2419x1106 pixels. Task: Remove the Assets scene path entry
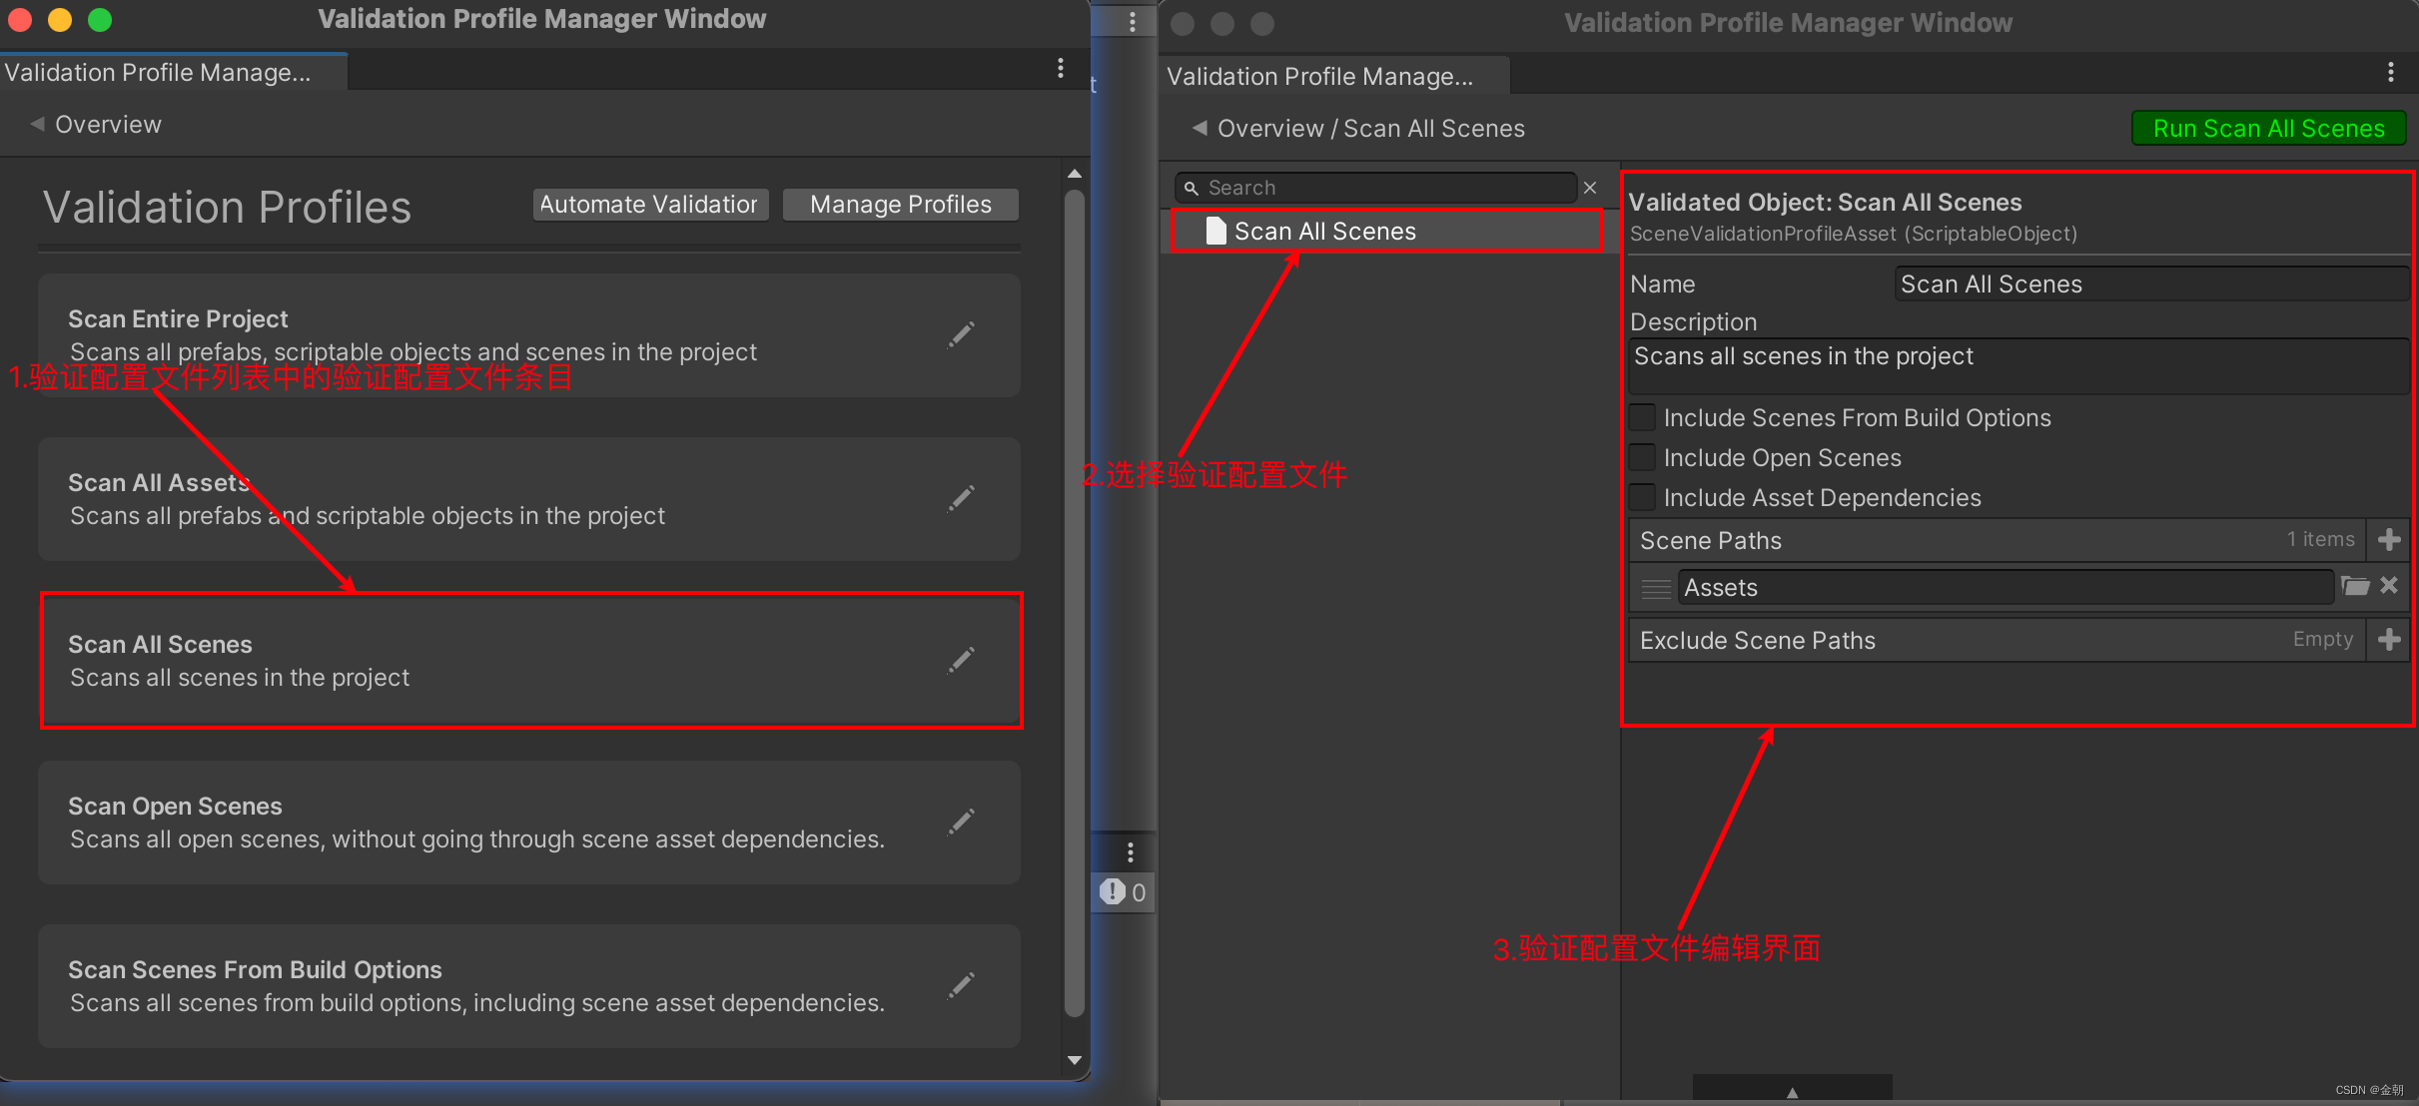2389,586
